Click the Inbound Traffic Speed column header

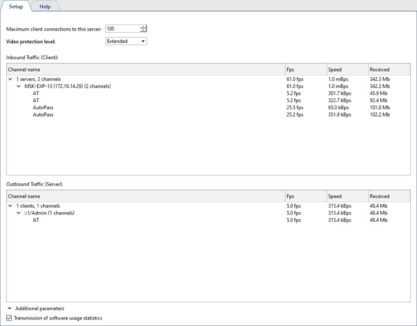346,69
